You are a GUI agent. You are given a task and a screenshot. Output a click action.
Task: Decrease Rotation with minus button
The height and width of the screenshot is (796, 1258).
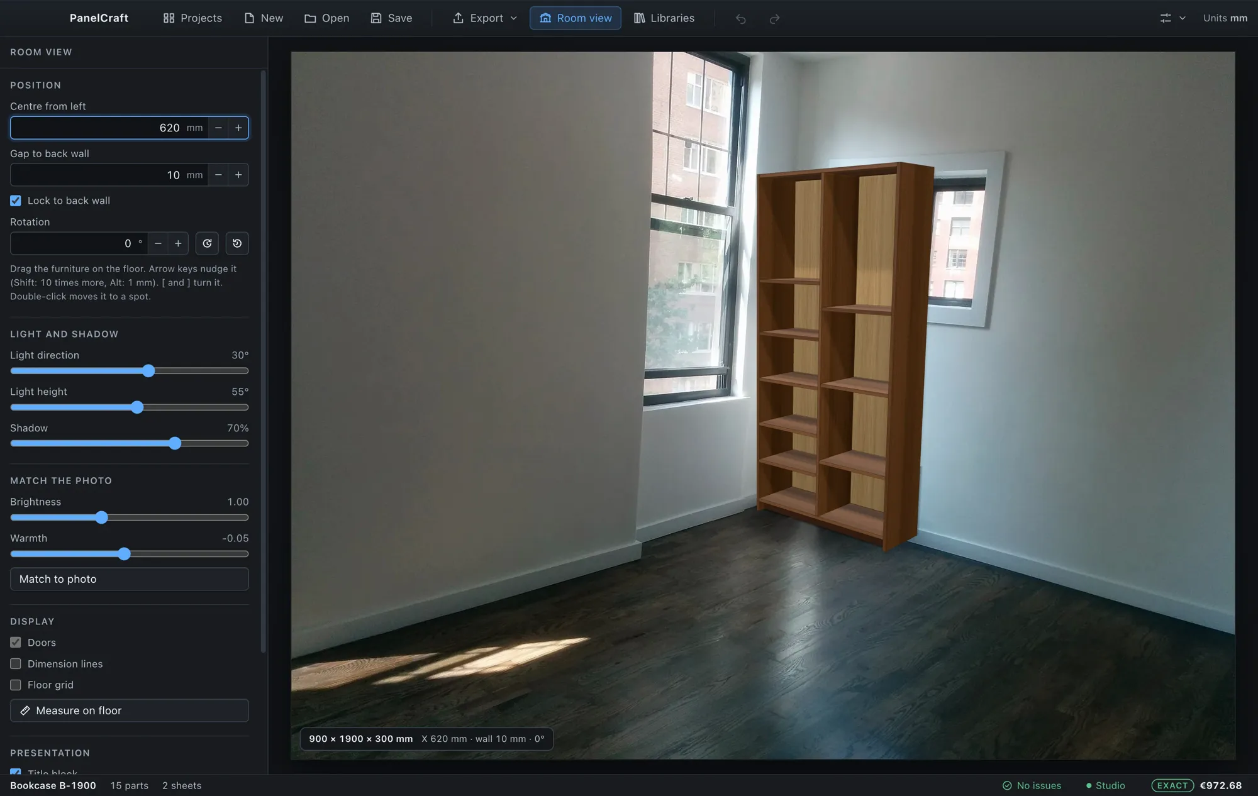(158, 243)
